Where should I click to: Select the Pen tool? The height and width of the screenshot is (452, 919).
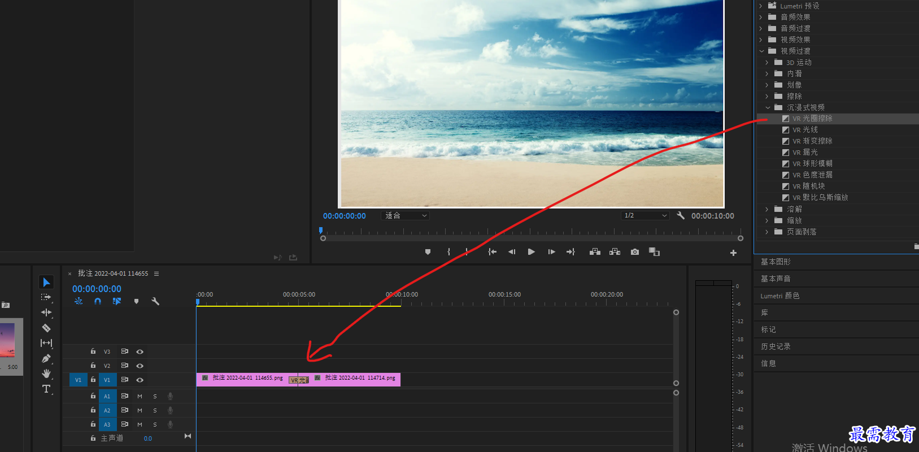point(46,358)
